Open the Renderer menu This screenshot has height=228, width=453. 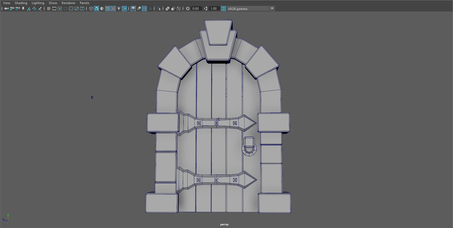tap(68, 3)
